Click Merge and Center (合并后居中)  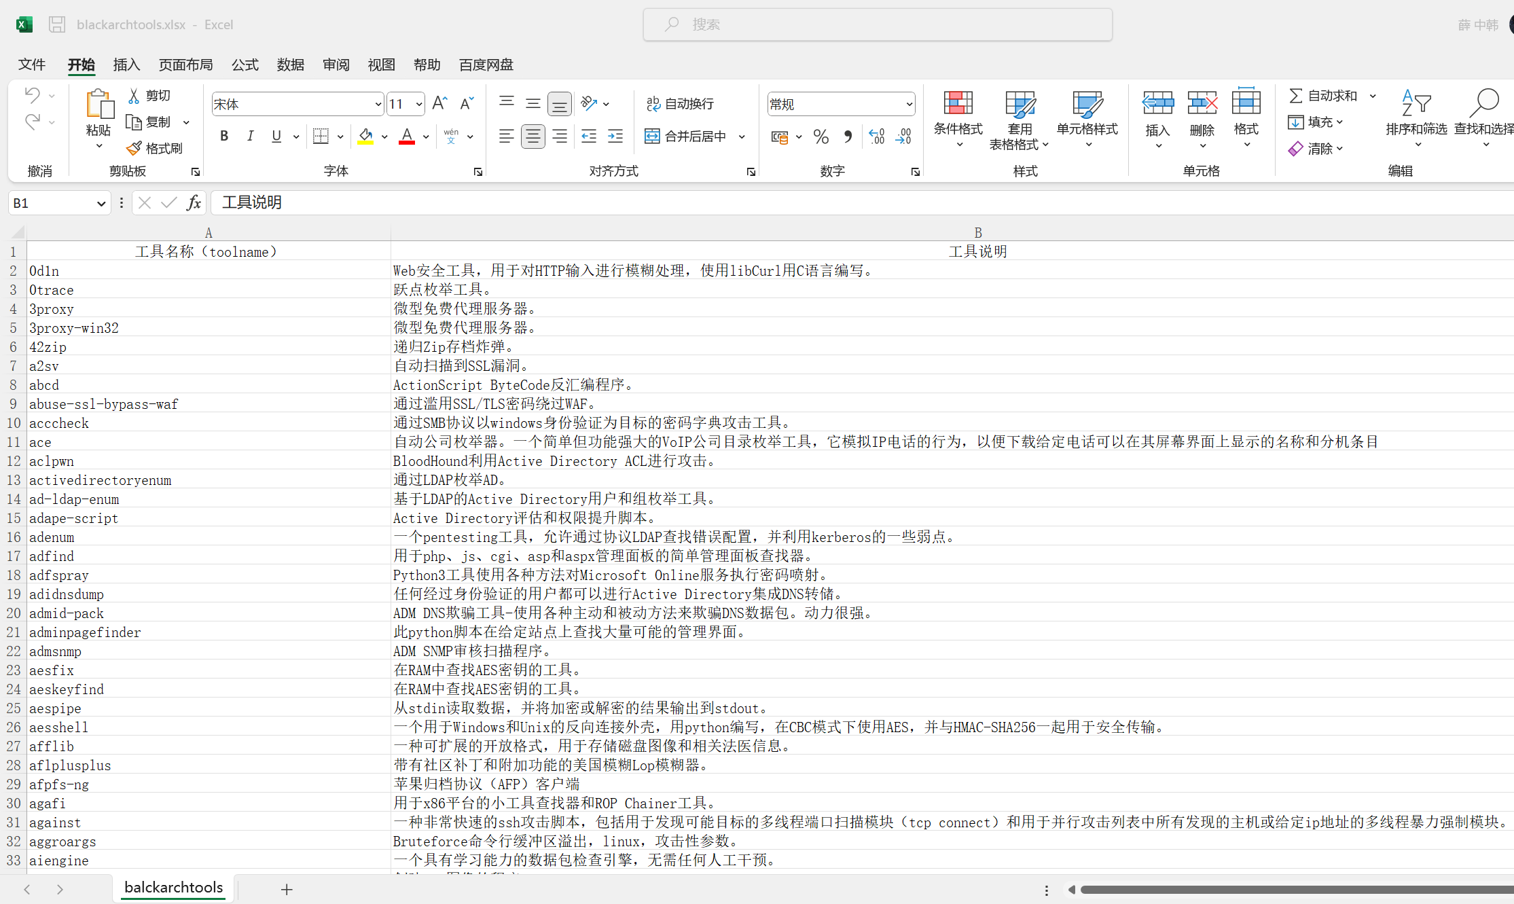tap(686, 137)
